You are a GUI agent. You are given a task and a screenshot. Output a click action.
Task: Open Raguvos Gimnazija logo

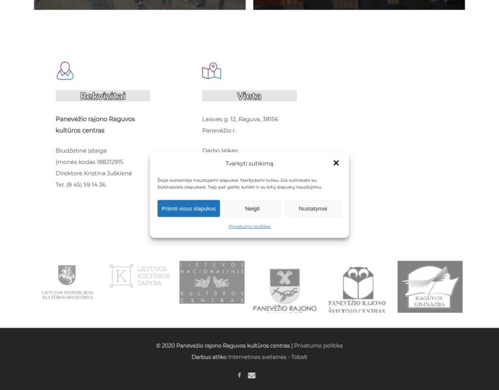pyautogui.click(x=430, y=287)
